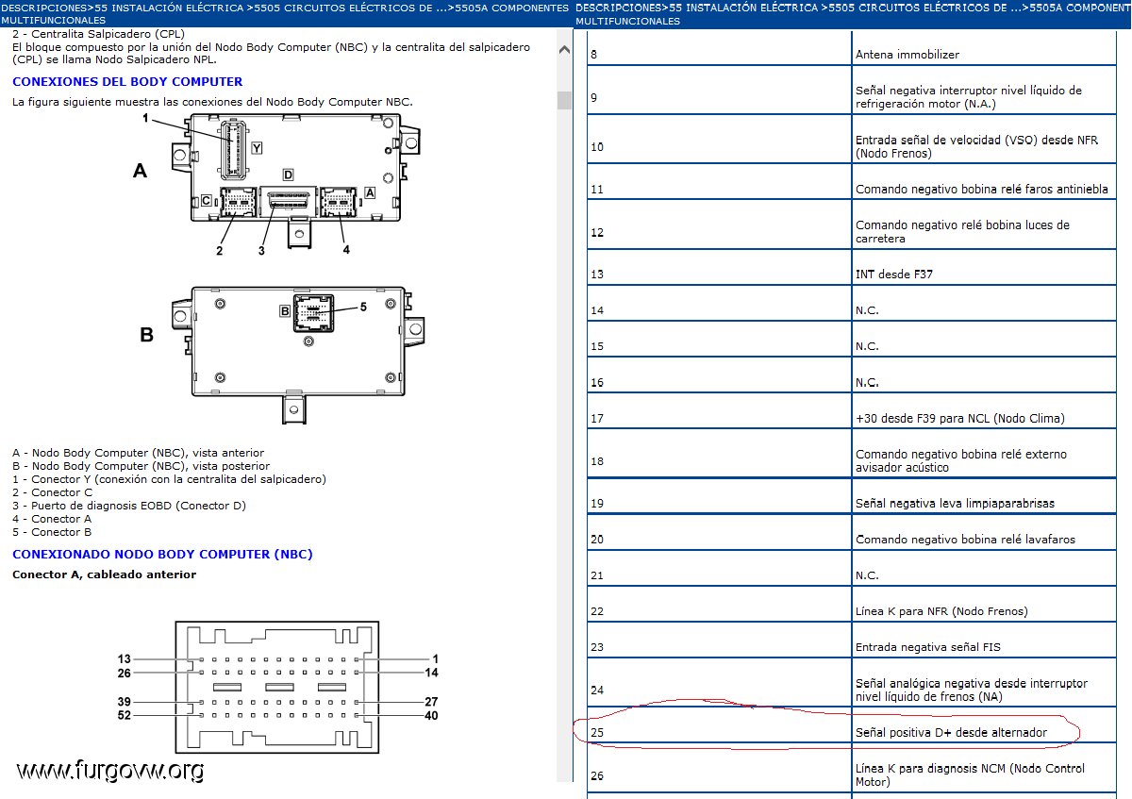Click the '2 - Centralita Salpicadero (CPL)' line
Image resolution: width=1132 pixels, height=799 pixels.
98,33
